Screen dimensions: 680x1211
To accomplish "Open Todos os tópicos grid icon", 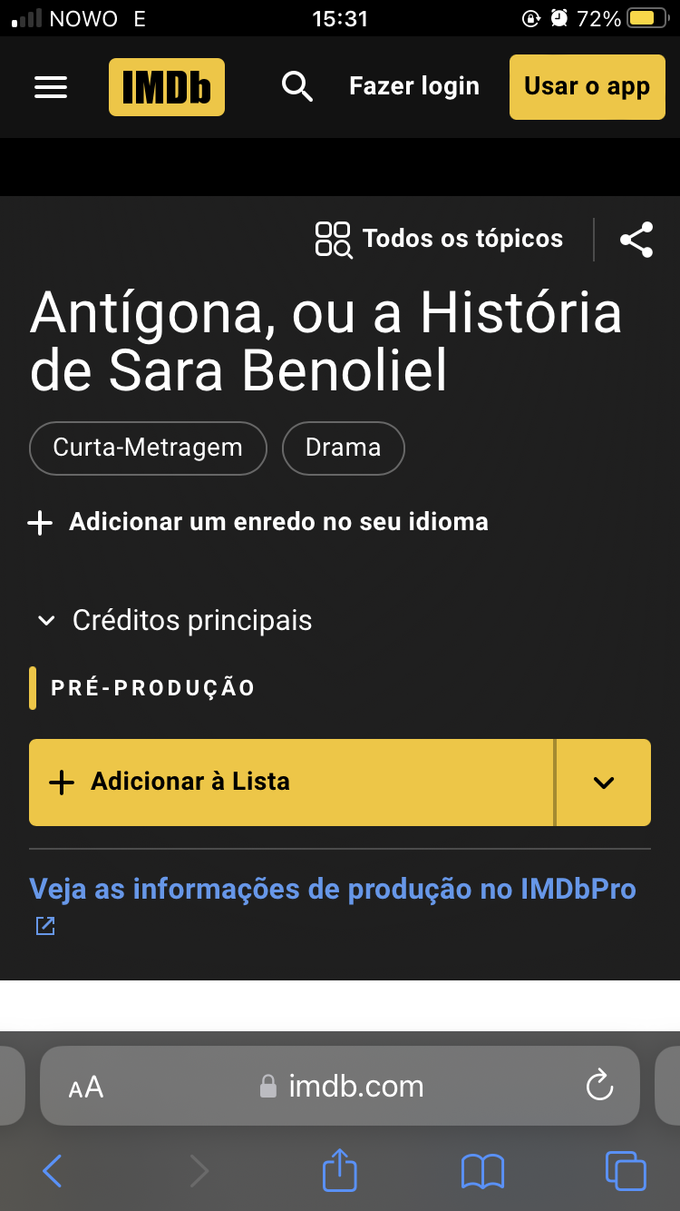I will (334, 240).
